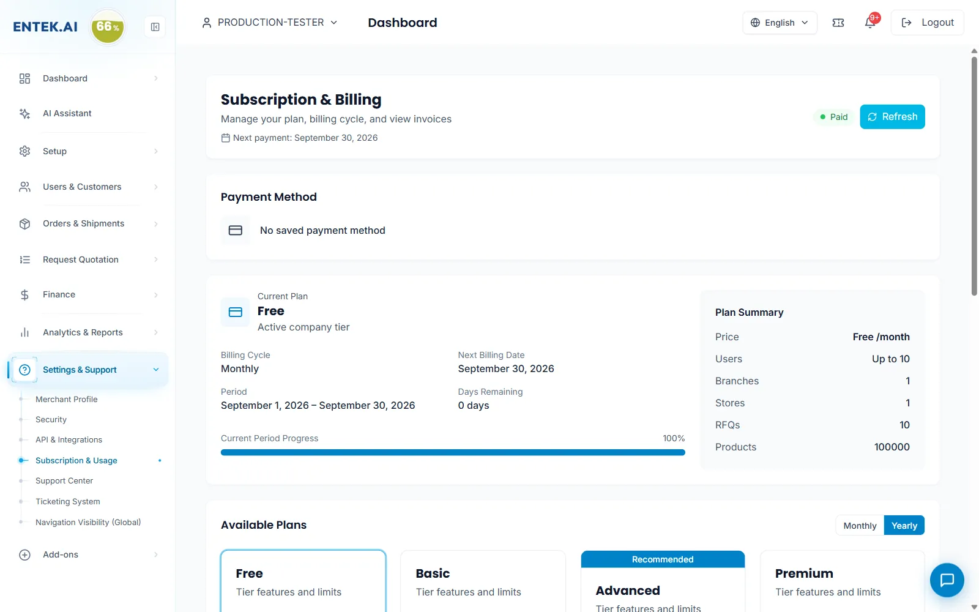Click the Orders & Shipments box icon

(24, 224)
